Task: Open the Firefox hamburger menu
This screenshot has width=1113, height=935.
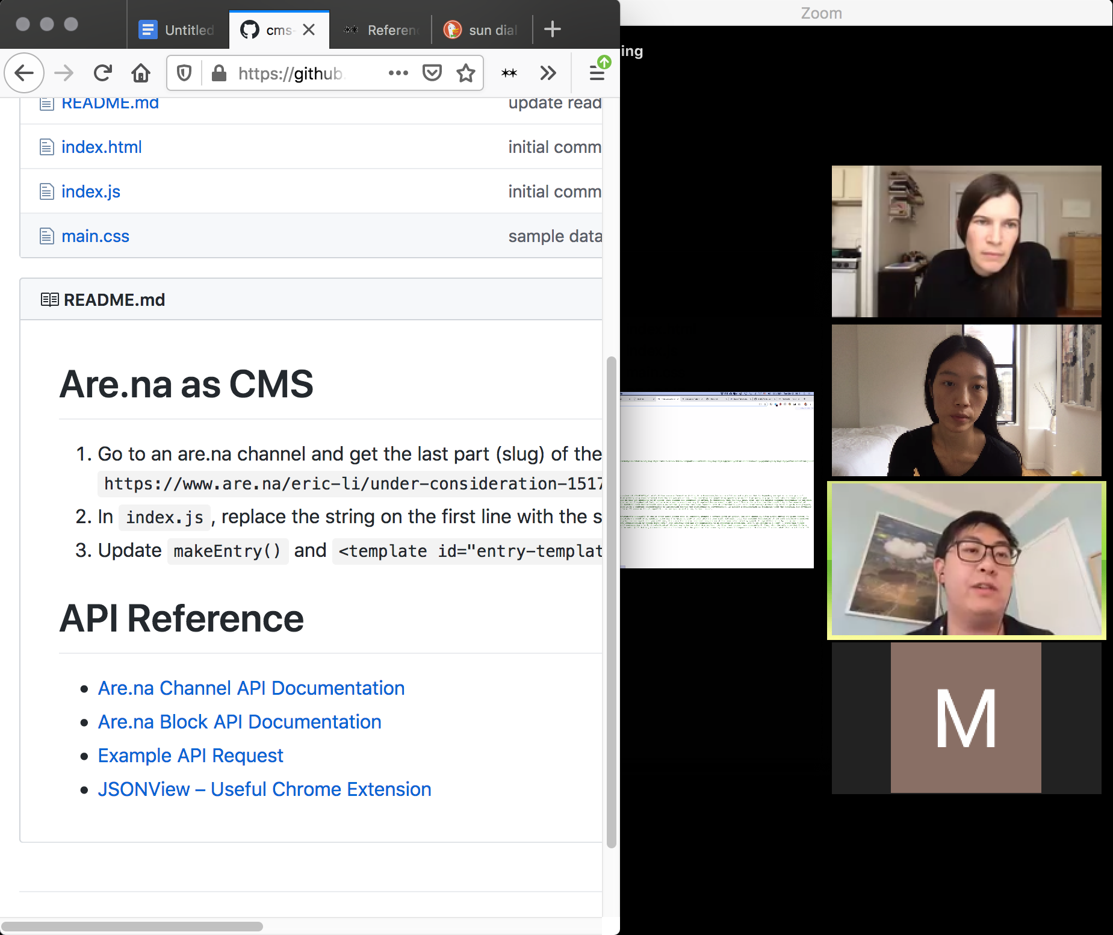Action: point(597,73)
